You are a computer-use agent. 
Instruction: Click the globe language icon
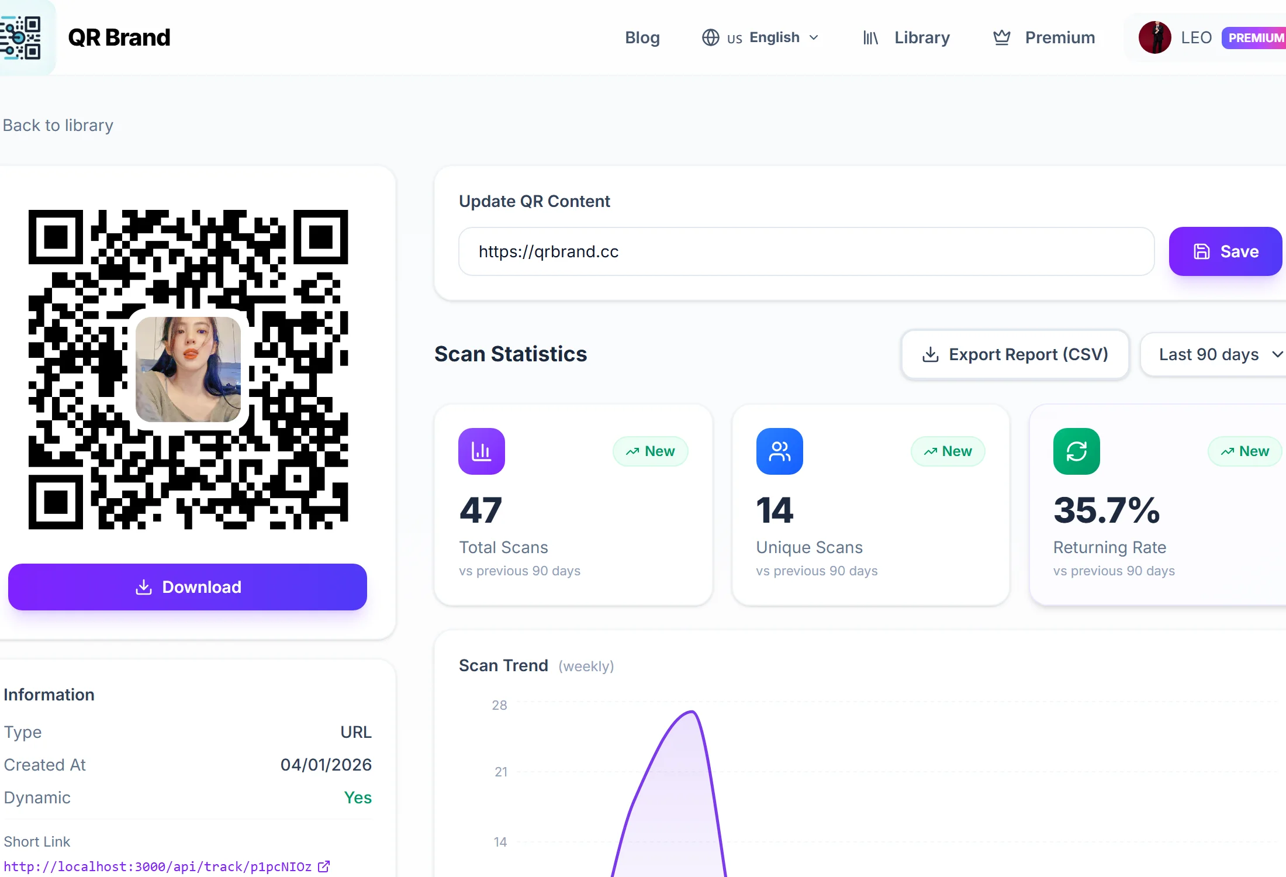coord(710,37)
